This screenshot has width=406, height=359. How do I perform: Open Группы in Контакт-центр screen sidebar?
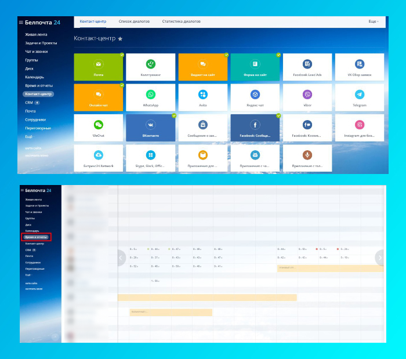31,60
